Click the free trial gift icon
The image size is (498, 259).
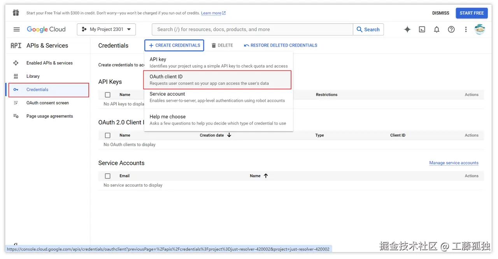click(x=16, y=12)
